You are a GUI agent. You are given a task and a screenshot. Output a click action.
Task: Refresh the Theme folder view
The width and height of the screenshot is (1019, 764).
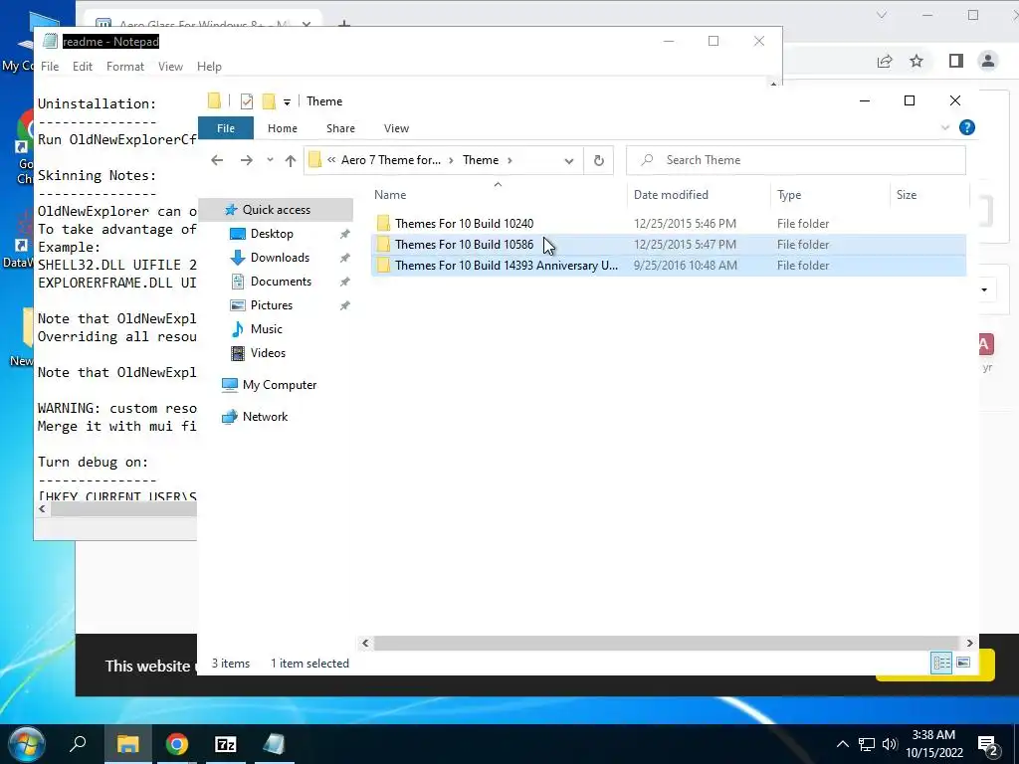pyautogui.click(x=598, y=160)
